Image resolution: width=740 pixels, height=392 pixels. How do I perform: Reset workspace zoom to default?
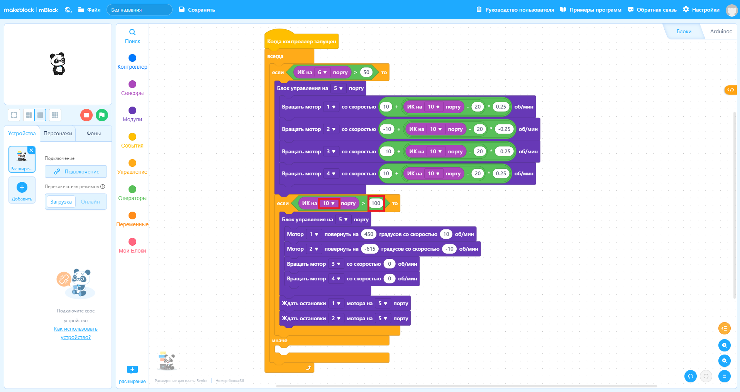725,376
